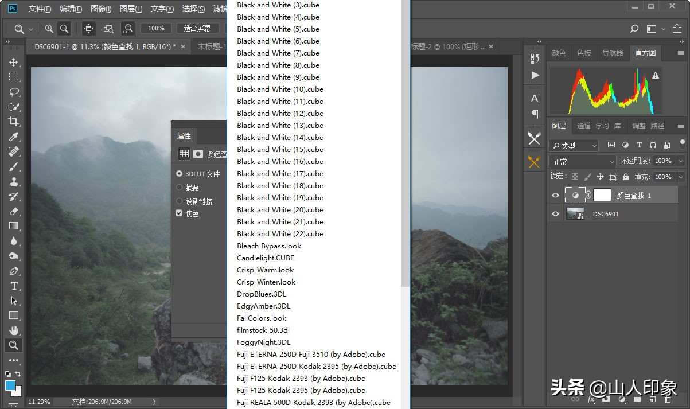Screen dimensions: 690x409
Task: Click the foreground color swatch
Action: point(10,385)
